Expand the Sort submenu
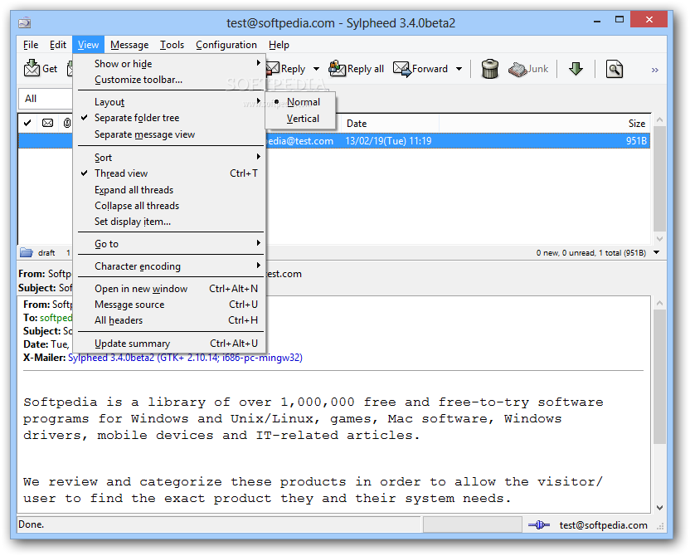 point(169,158)
